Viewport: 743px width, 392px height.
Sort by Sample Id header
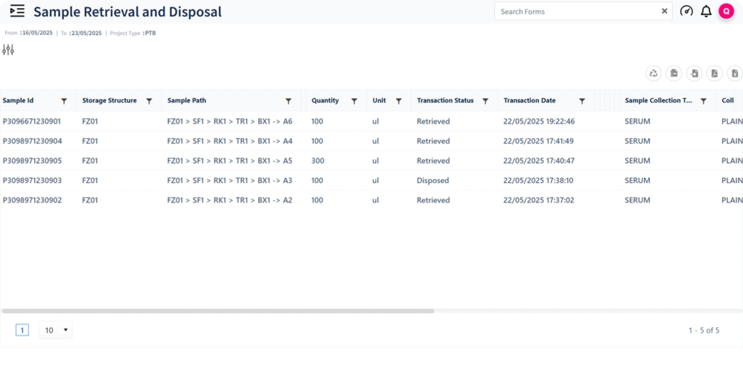click(x=18, y=100)
